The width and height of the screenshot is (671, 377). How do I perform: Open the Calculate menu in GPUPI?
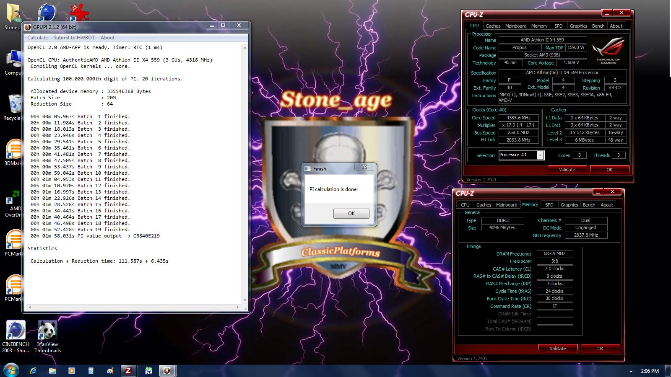pos(37,38)
